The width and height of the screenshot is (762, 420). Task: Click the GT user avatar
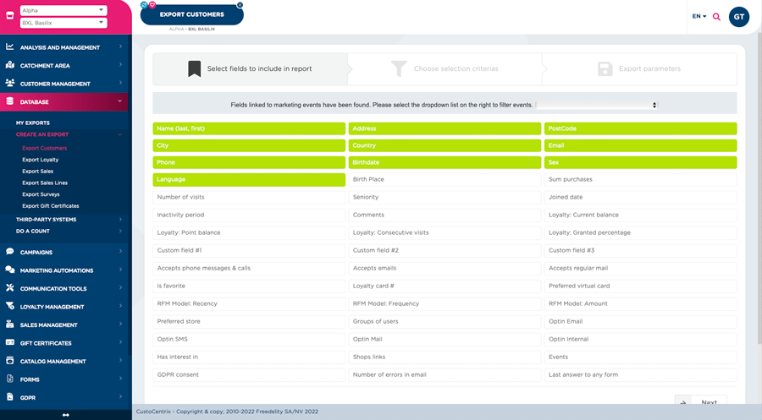click(x=738, y=17)
